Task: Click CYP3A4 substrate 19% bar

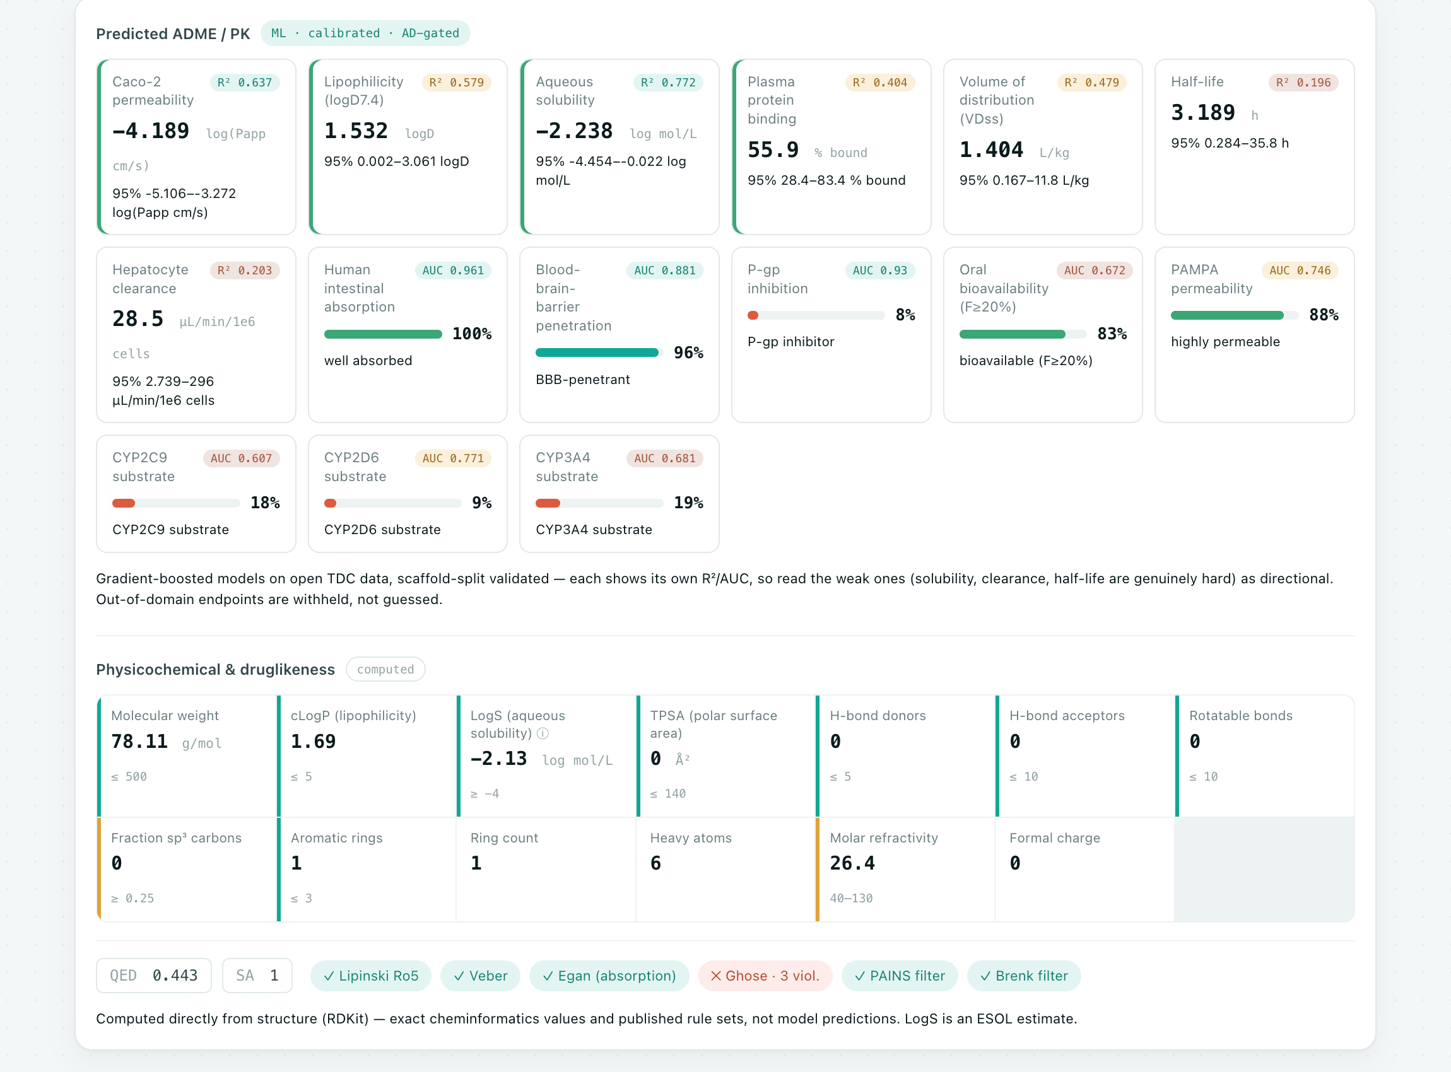Action: (599, 503)
